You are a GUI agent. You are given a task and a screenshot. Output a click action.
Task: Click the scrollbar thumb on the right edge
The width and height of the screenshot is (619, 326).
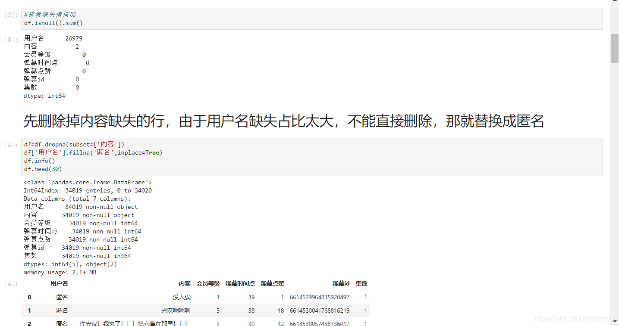click(614, 47)
